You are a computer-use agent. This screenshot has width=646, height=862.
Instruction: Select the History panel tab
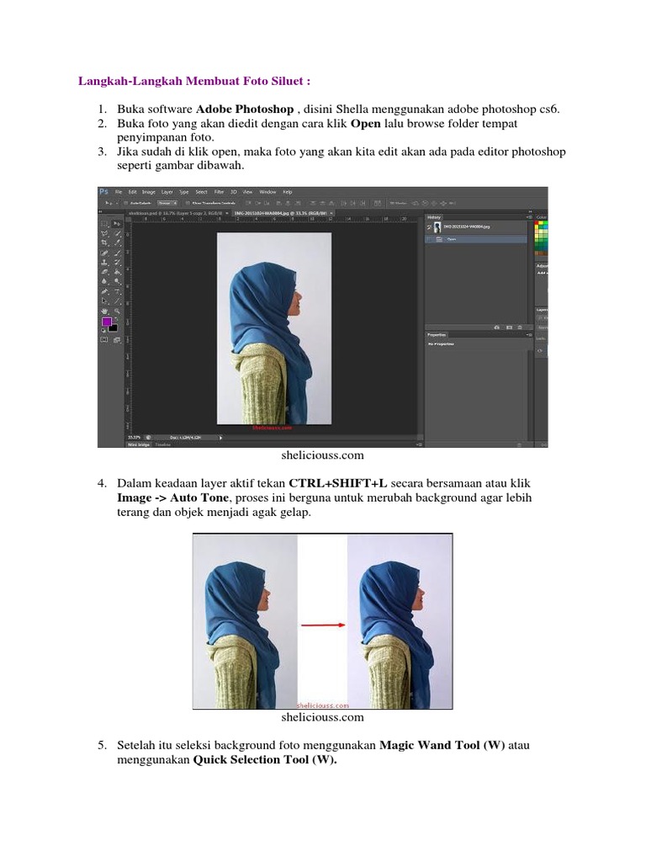pos(434,217)
